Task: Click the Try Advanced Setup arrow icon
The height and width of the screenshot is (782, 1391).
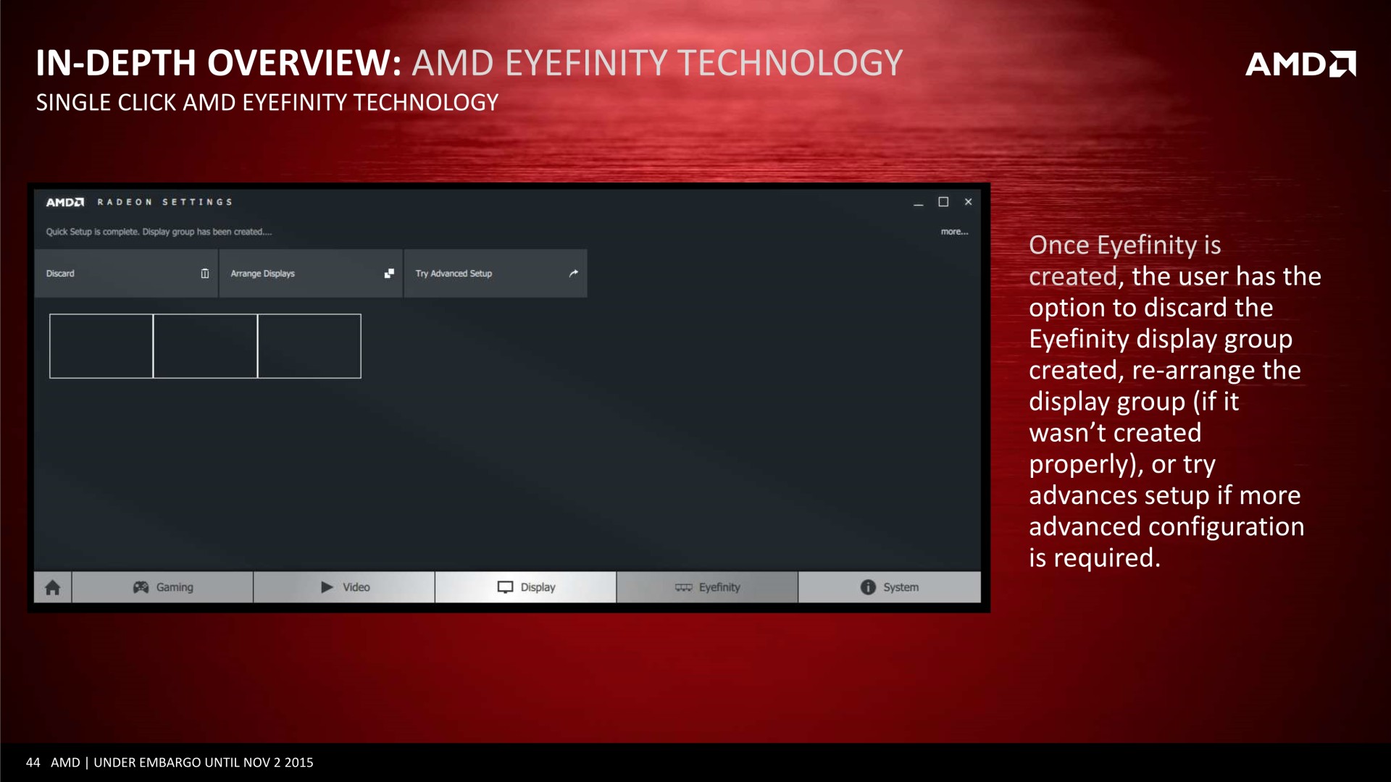Action: [573, 274]
